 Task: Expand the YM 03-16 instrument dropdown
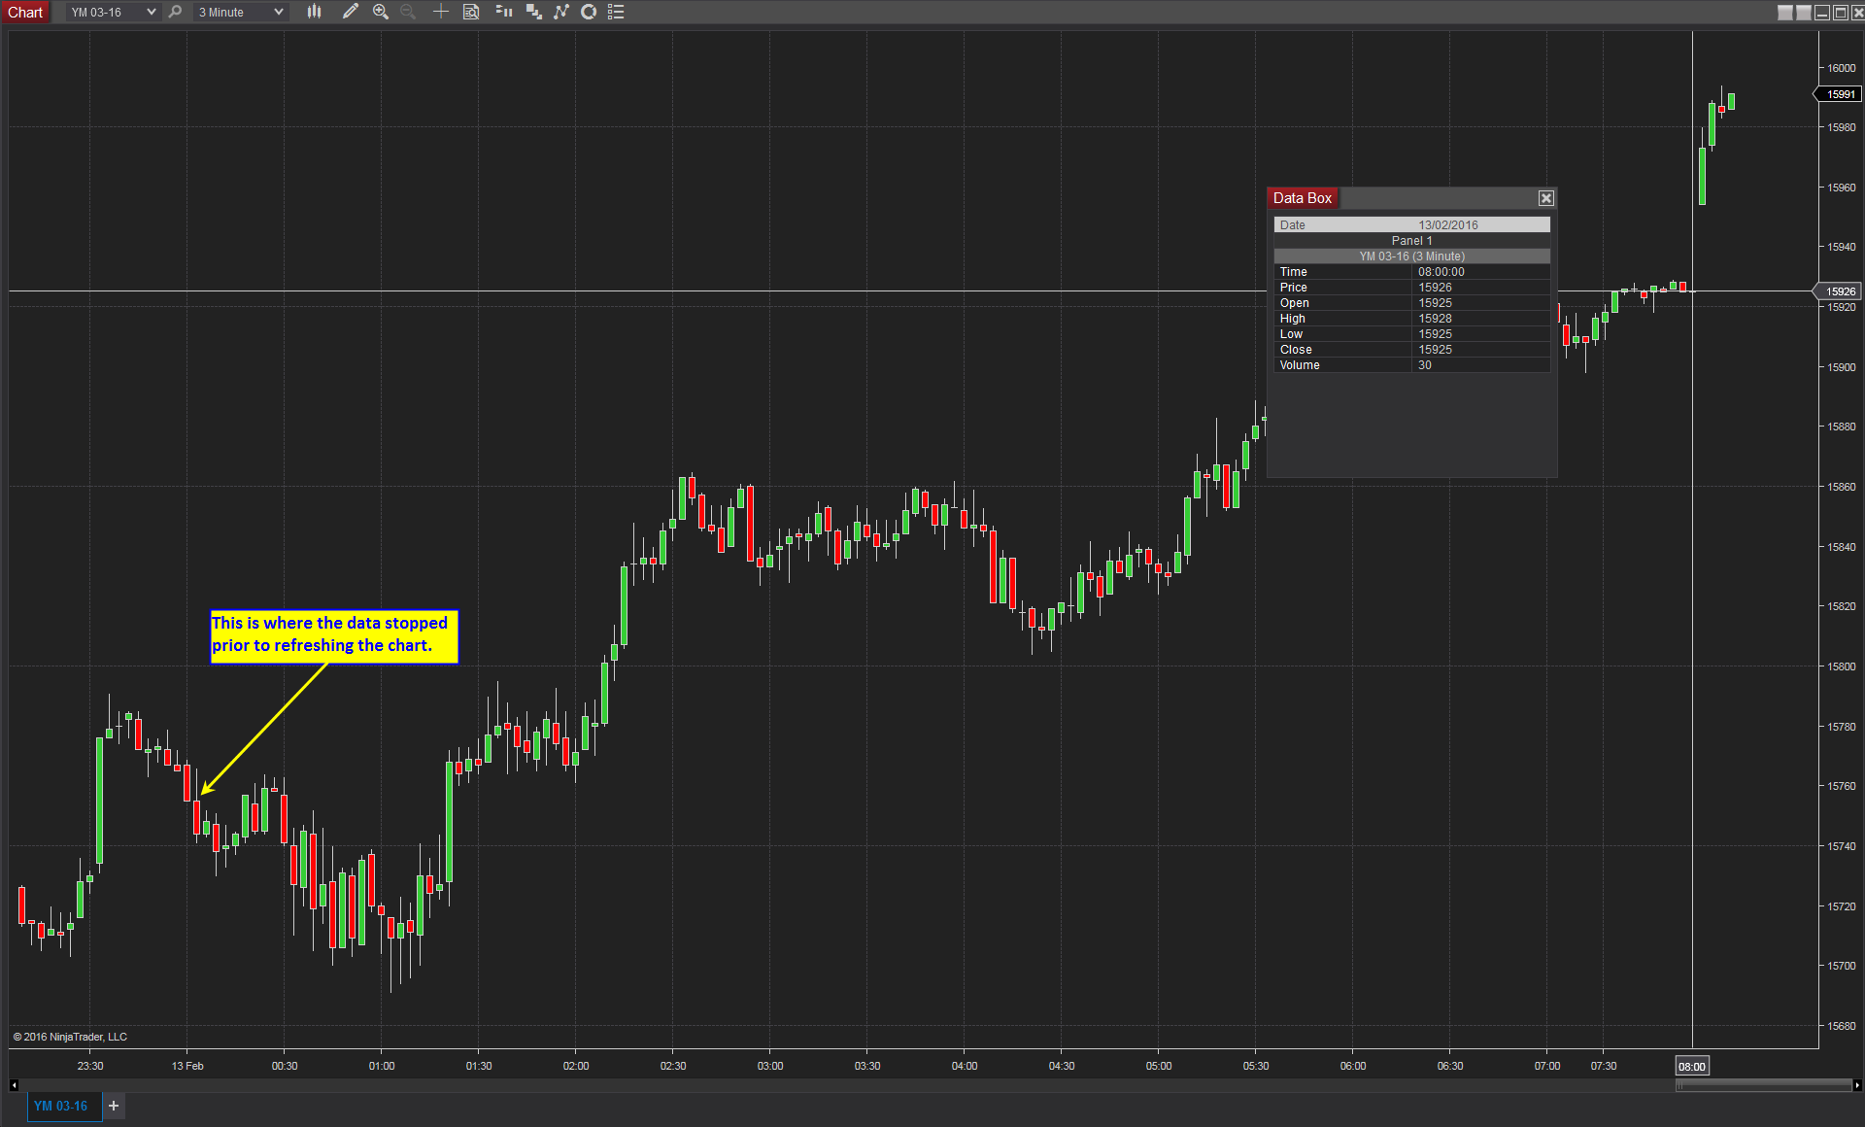pos(151,12)
